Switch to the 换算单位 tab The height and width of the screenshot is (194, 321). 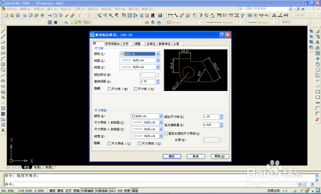pos(165,44)
